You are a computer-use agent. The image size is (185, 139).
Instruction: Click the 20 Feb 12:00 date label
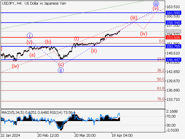coord(48,136)
